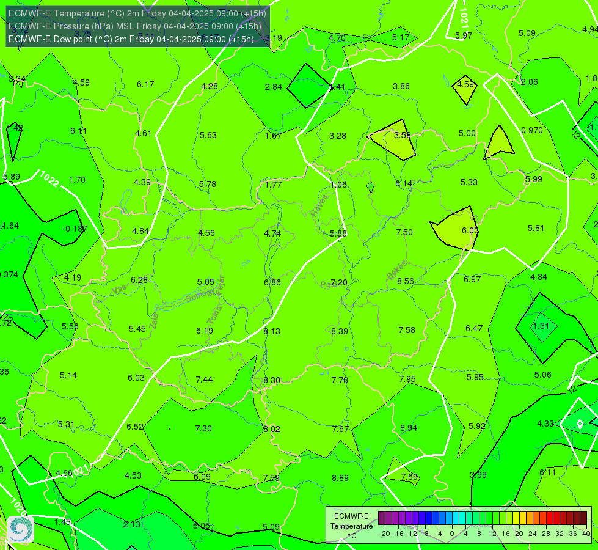This screenshot has width=598, height=550.
Task: Click the 7.50 temperature value
Action: tap(404, 232)
